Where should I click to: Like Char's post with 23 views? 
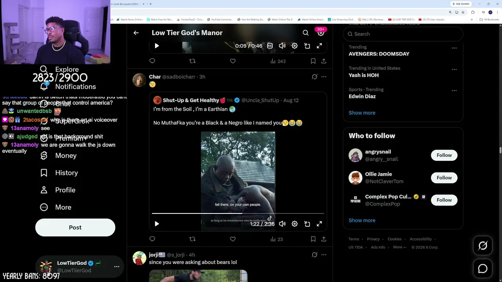pos(233,239)
